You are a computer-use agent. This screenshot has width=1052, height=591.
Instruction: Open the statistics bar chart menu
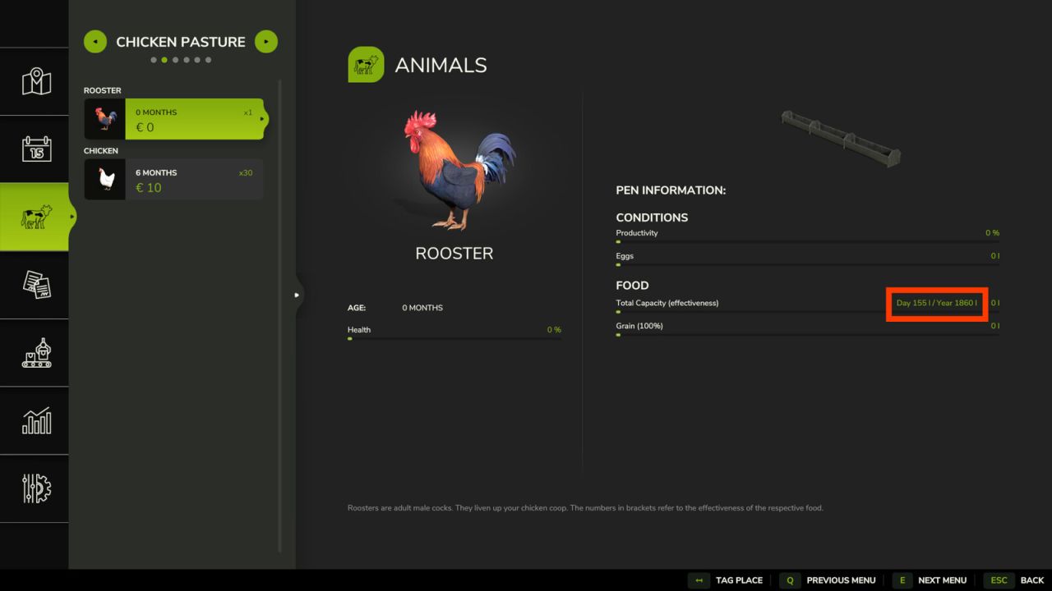coord(35,421)
